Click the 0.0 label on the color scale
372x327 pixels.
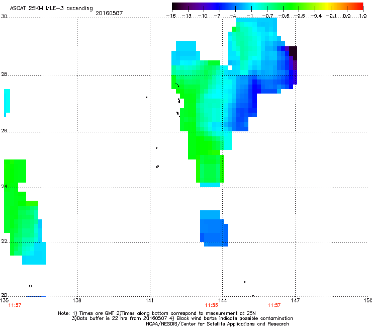(x=347, y=16)
